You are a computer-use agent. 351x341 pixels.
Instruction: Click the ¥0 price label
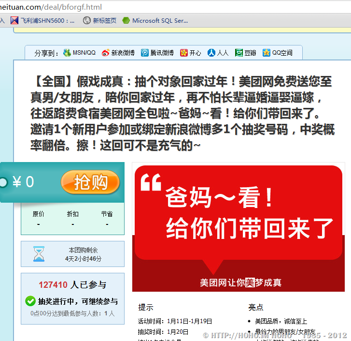23,181
